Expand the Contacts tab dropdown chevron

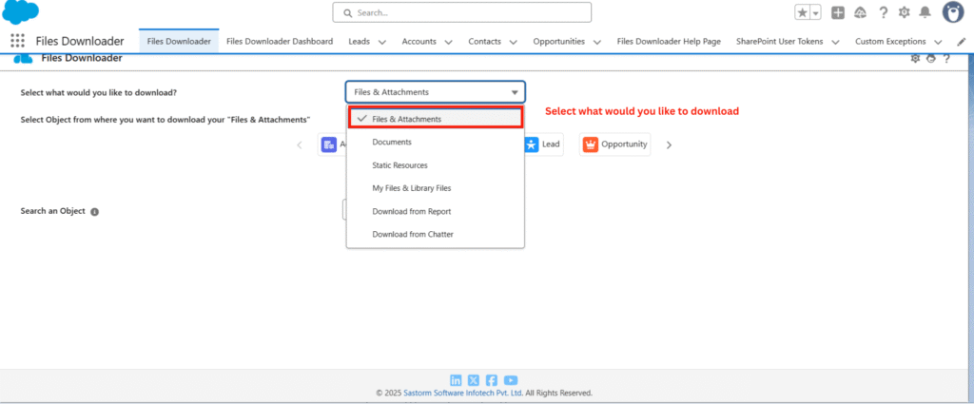[x=513, y=42]
